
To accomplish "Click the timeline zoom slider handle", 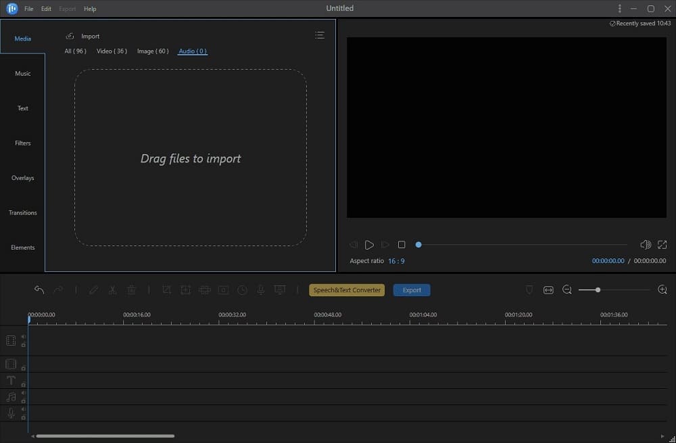I will click(x=598, y=290).
